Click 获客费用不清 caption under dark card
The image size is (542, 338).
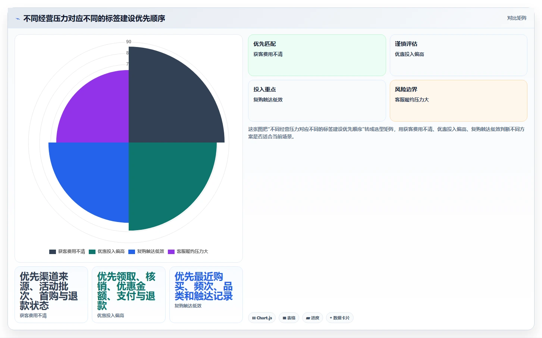33,316
